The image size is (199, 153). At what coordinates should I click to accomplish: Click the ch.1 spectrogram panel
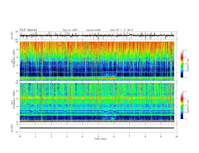point(97,61)
